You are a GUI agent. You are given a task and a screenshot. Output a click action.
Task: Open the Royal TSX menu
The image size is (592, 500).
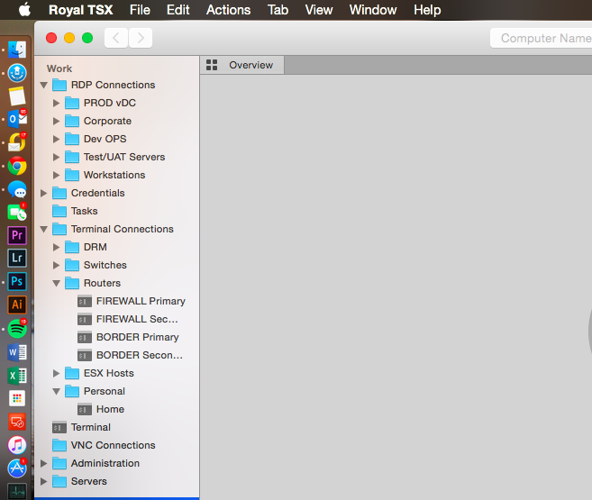(x=81, y=10)
